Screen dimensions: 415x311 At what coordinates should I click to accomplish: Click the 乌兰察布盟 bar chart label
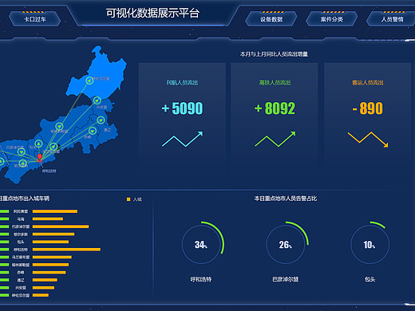(x=21, y=257)
